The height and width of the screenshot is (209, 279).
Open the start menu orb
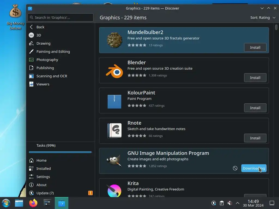click(x=6, y=203)
